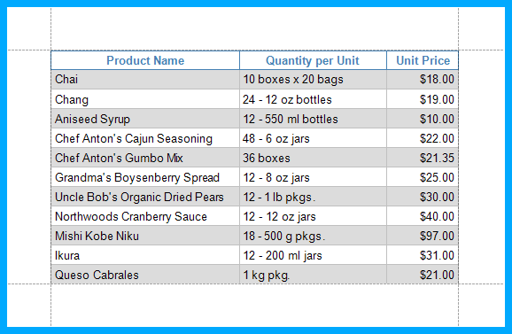
Task: Select the Ikura product cell
Action: click(x=145, y=255)
